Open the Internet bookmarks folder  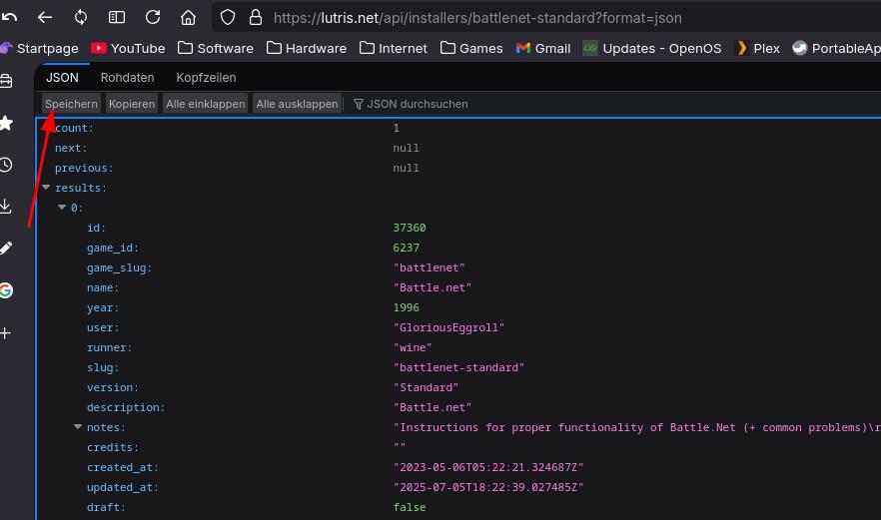point(394,48)
